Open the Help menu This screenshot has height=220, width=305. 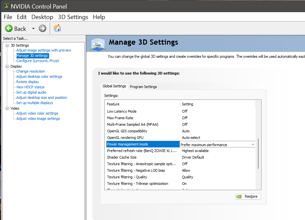[99, 17]
